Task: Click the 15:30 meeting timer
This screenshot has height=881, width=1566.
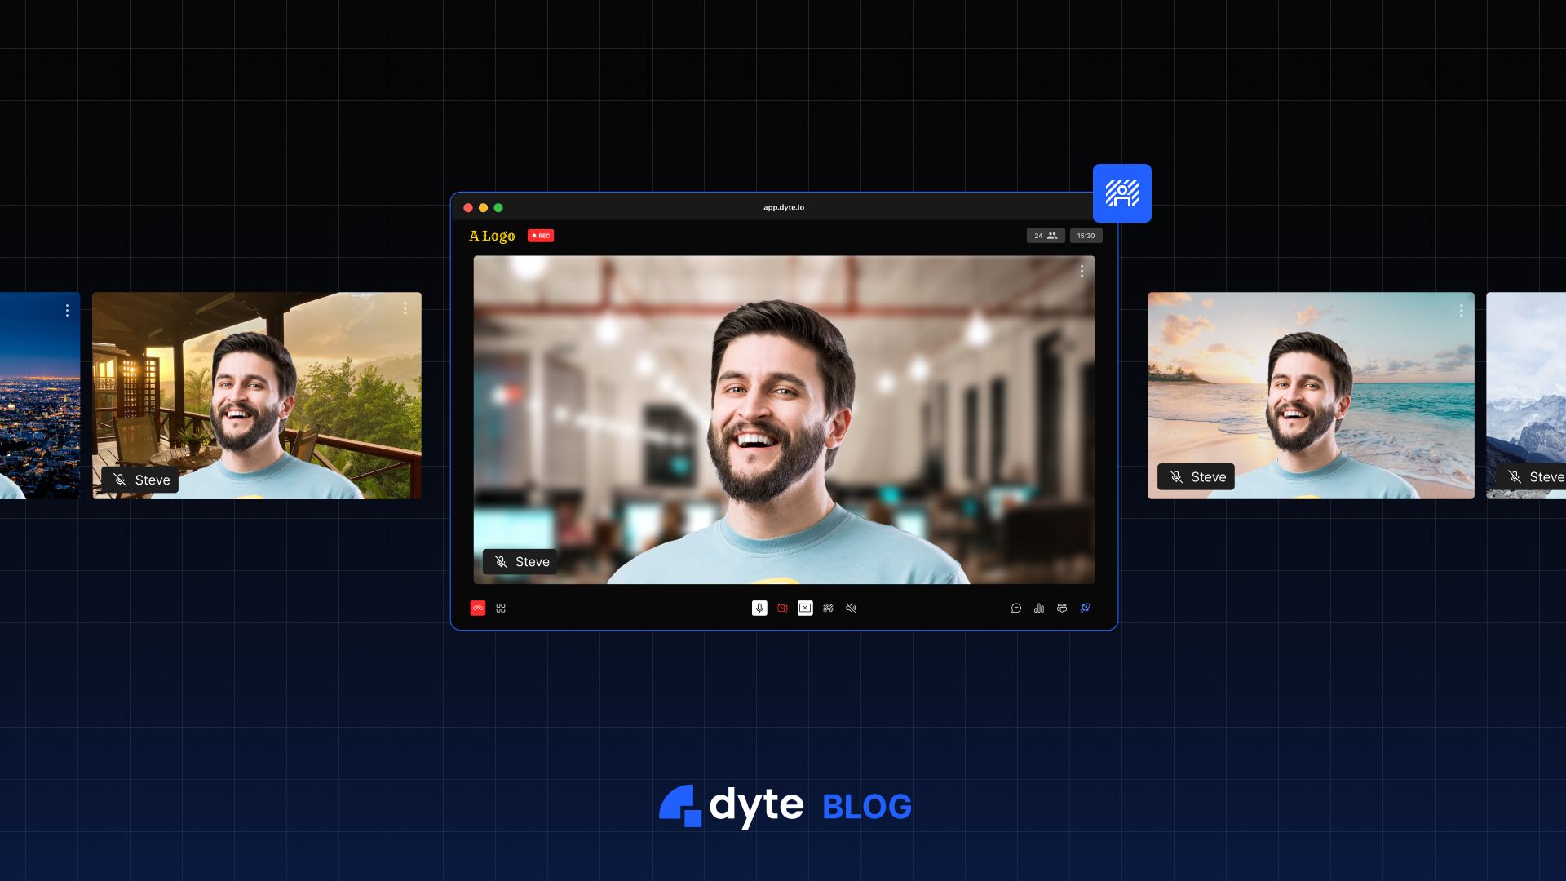Action: pos(1086,235)
